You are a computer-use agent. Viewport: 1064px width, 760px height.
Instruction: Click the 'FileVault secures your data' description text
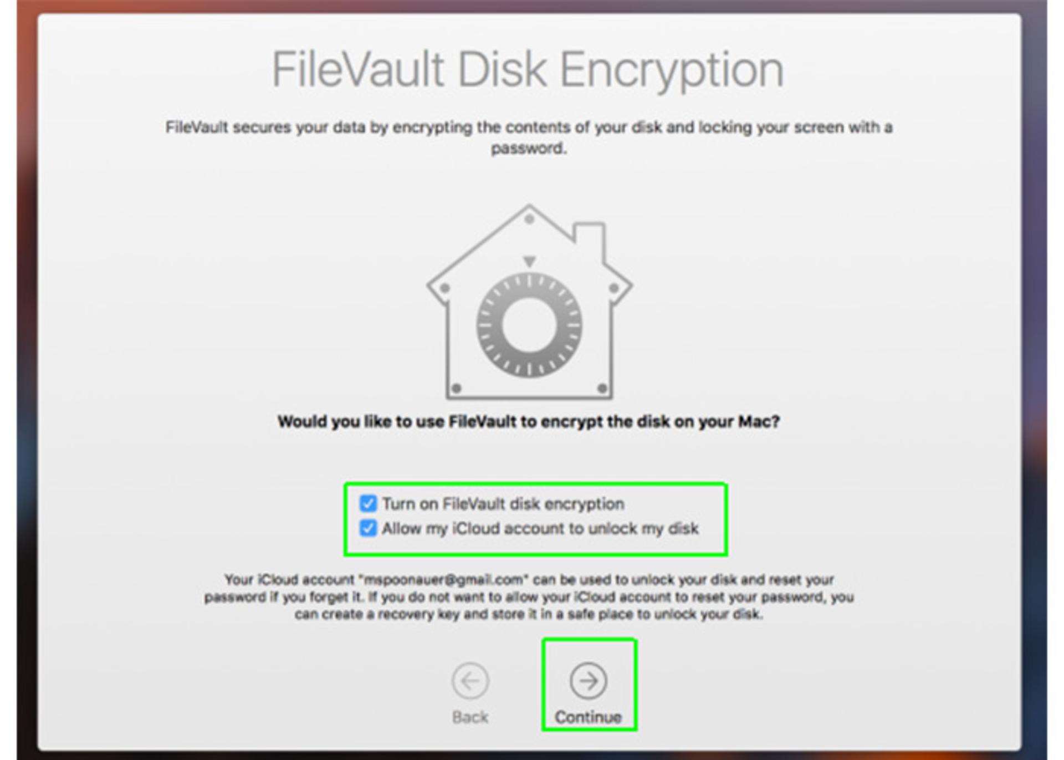pos(529,137)
